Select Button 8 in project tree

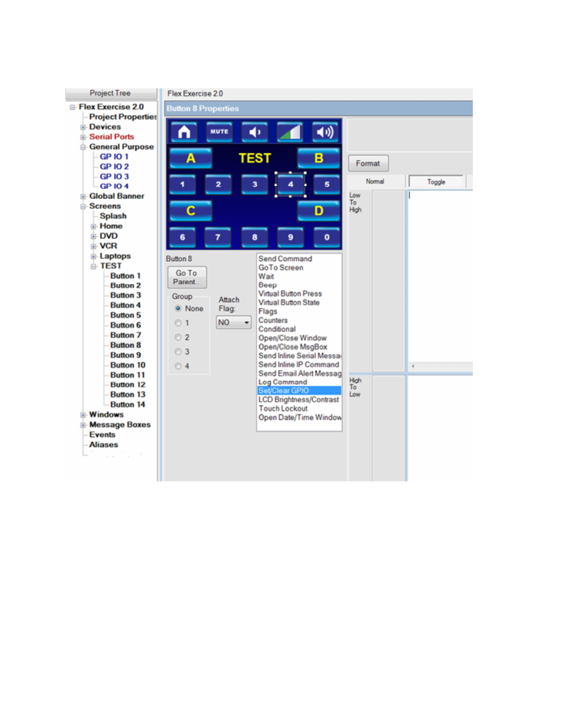tap(126, 345)
